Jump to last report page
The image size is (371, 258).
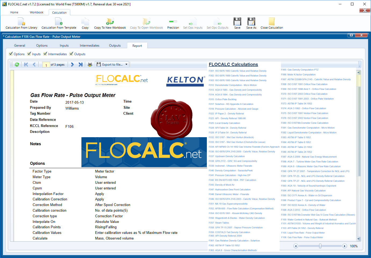(x=80, y=65)
